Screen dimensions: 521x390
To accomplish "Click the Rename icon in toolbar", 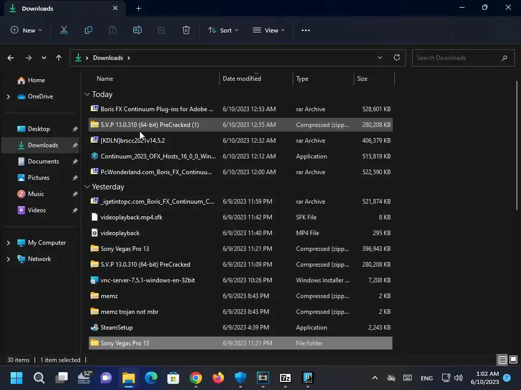I will point(137,30).
